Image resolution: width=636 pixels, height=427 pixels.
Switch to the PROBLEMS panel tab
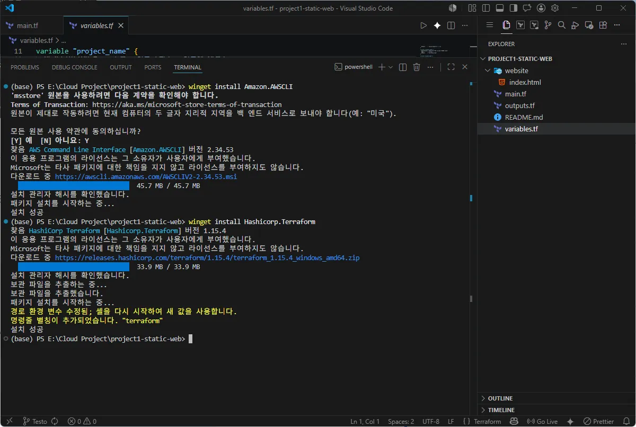pos(25,67)
